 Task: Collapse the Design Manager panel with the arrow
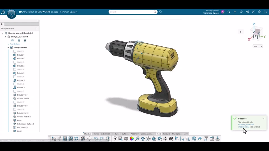click(38, 21)
